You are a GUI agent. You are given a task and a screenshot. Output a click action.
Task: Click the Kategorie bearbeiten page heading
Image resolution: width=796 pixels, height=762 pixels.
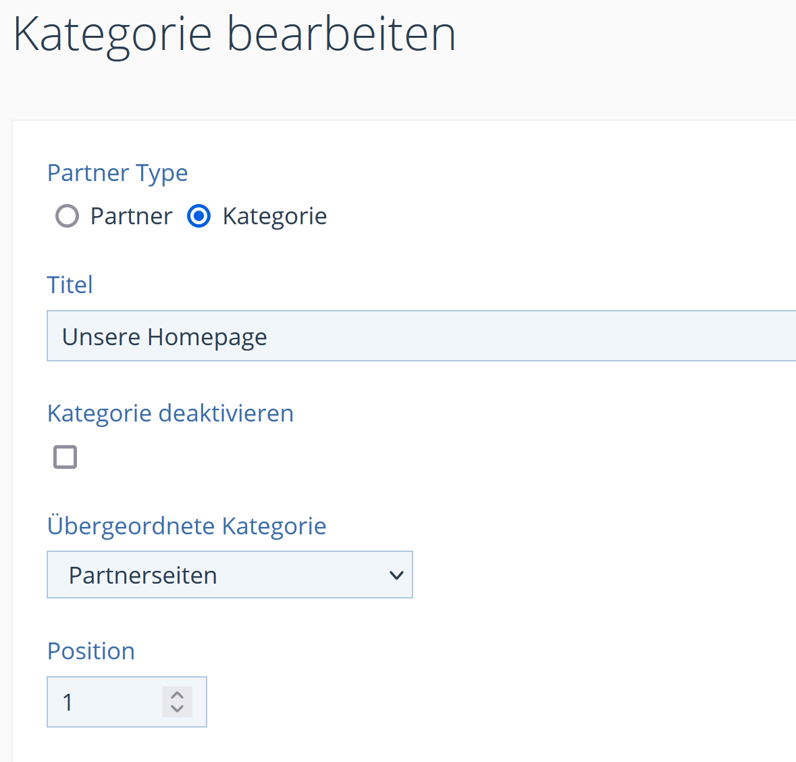click(x=234, y=34)
